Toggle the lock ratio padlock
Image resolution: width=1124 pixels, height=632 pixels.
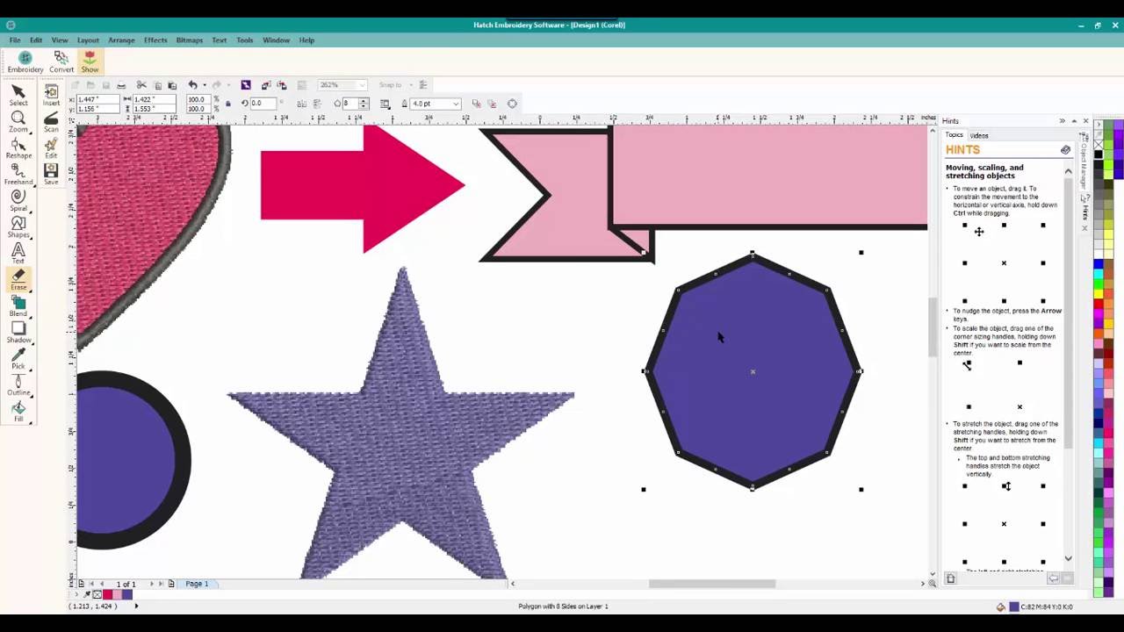tap(227, 104)
